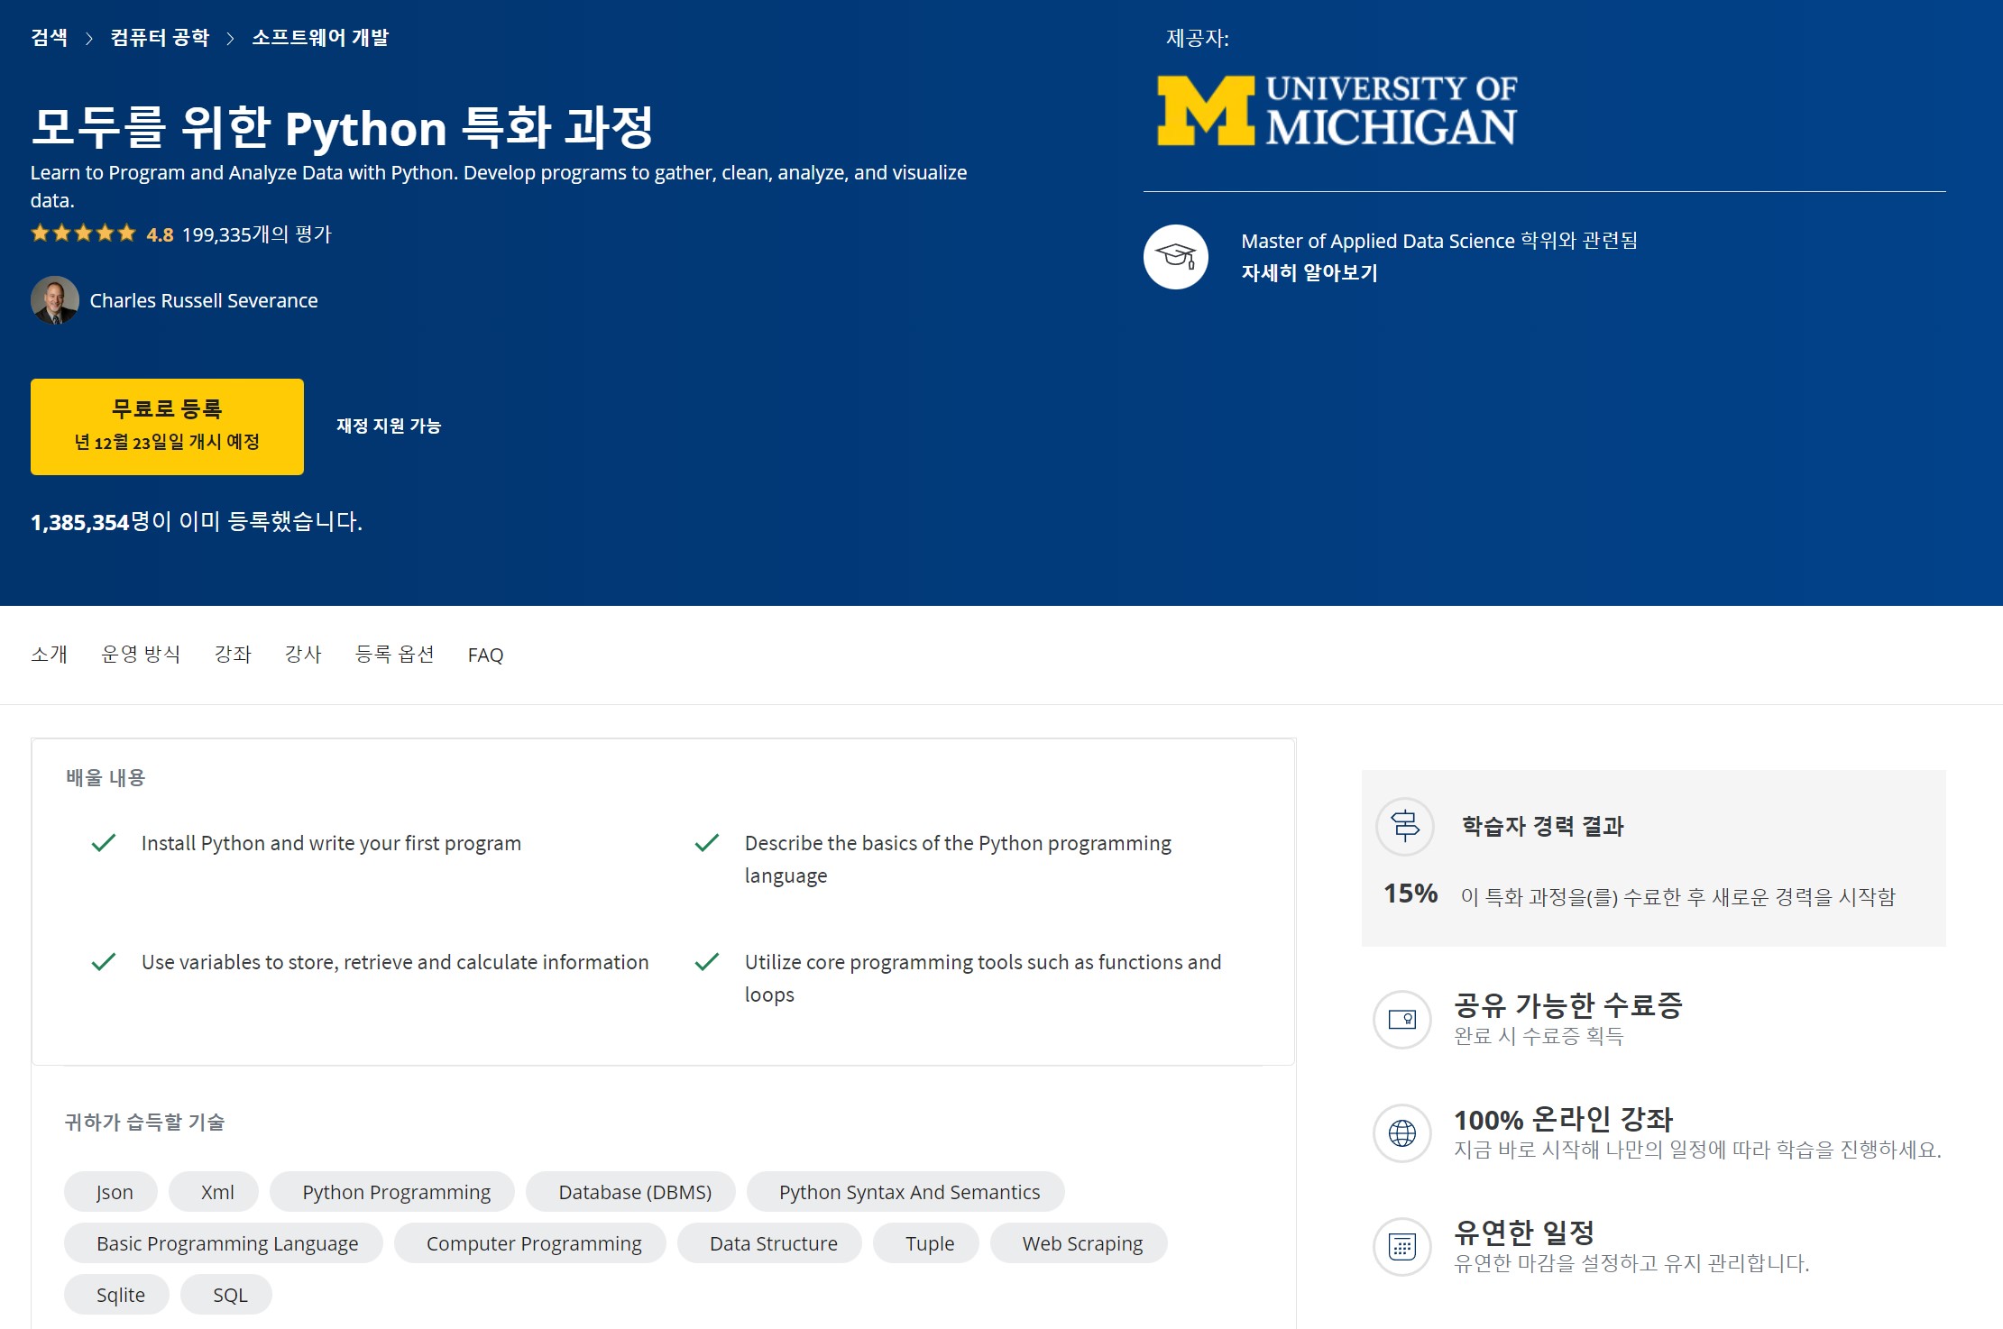Click 'Install Python and write your first program'
Screen dimensions: 2003x1329
[x=331, y=843]
